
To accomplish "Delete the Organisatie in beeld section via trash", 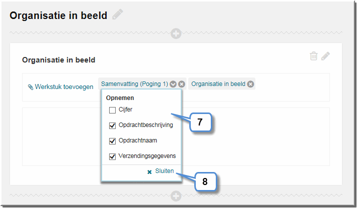I will [313, 56].
